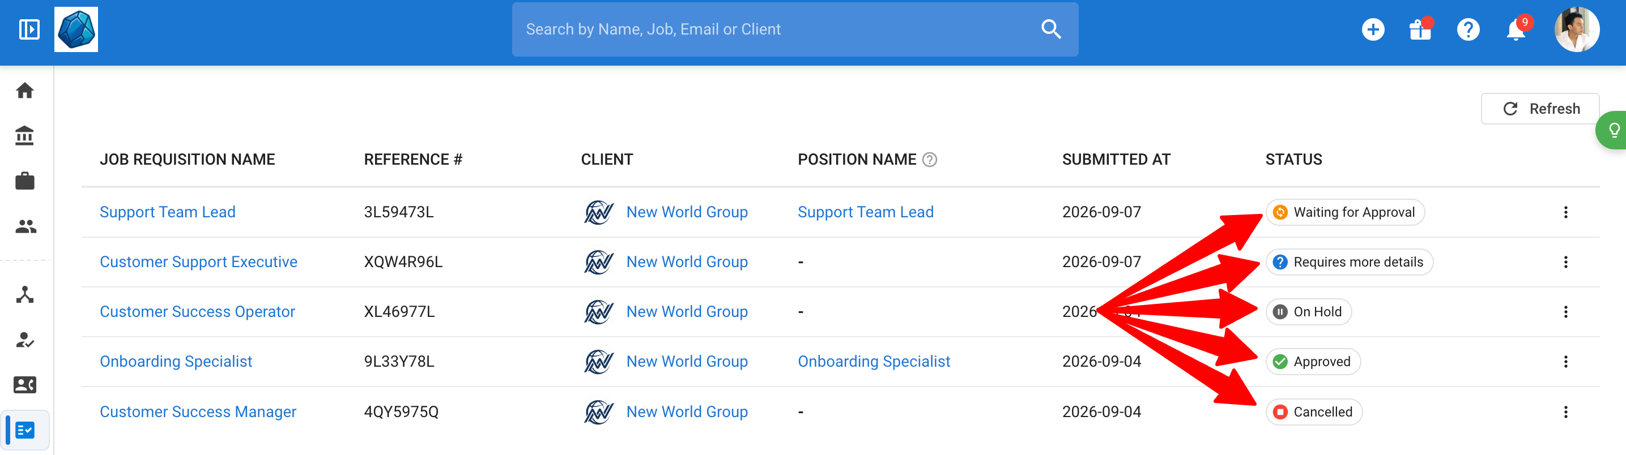Open the hierarchy tree sidebar icon
This screenshot has width=1626, height=455.
click(25, 295)
